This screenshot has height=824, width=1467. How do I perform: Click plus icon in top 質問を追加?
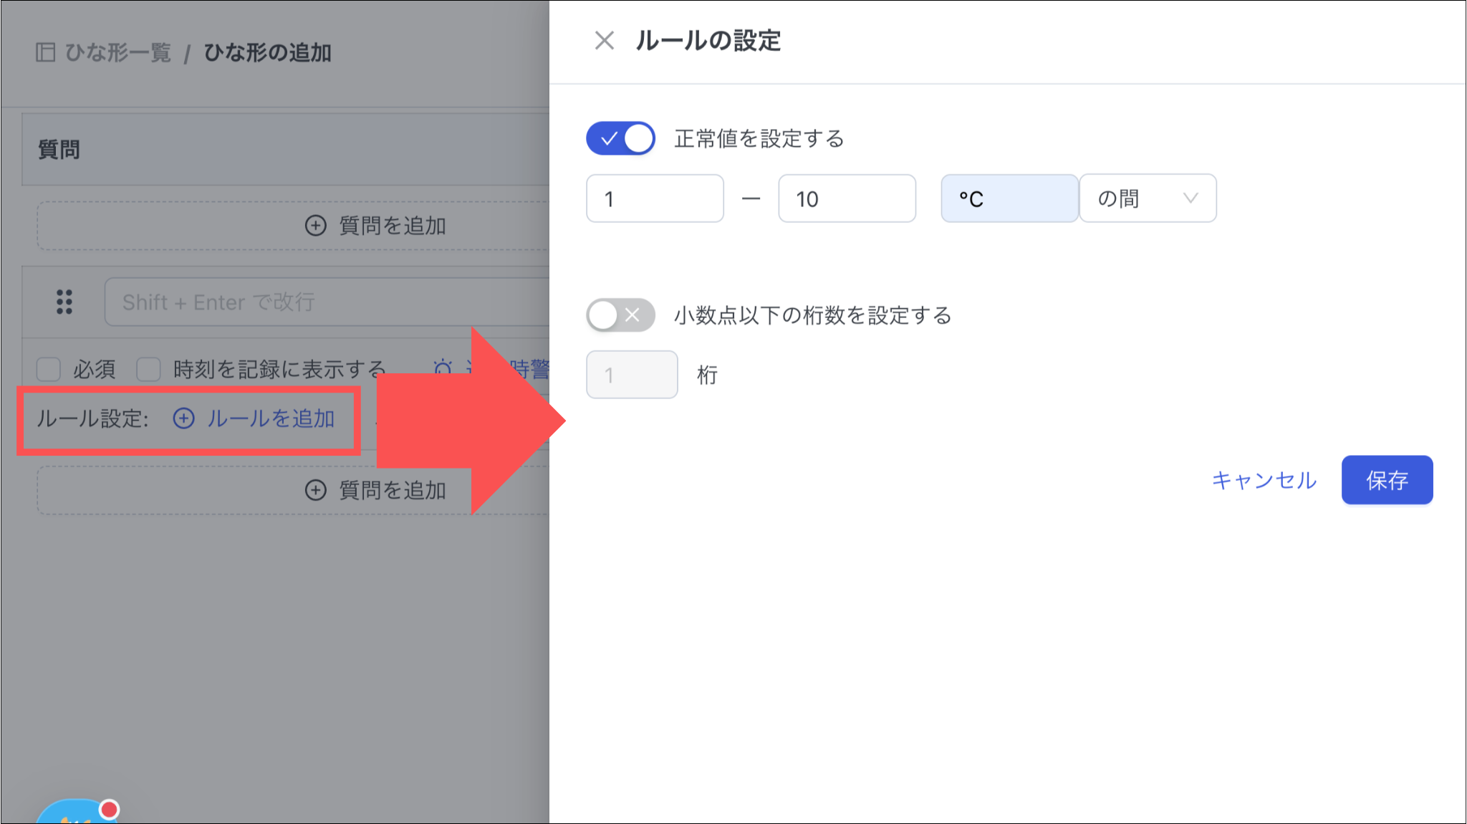tap(315, 226)
